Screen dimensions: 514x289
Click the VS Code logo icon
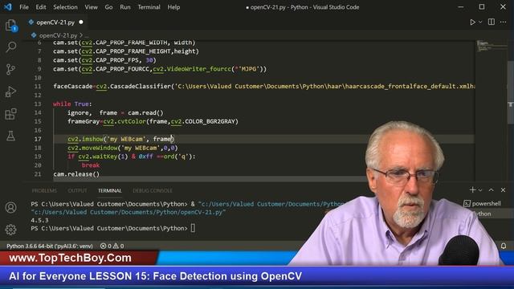[8, 7]
